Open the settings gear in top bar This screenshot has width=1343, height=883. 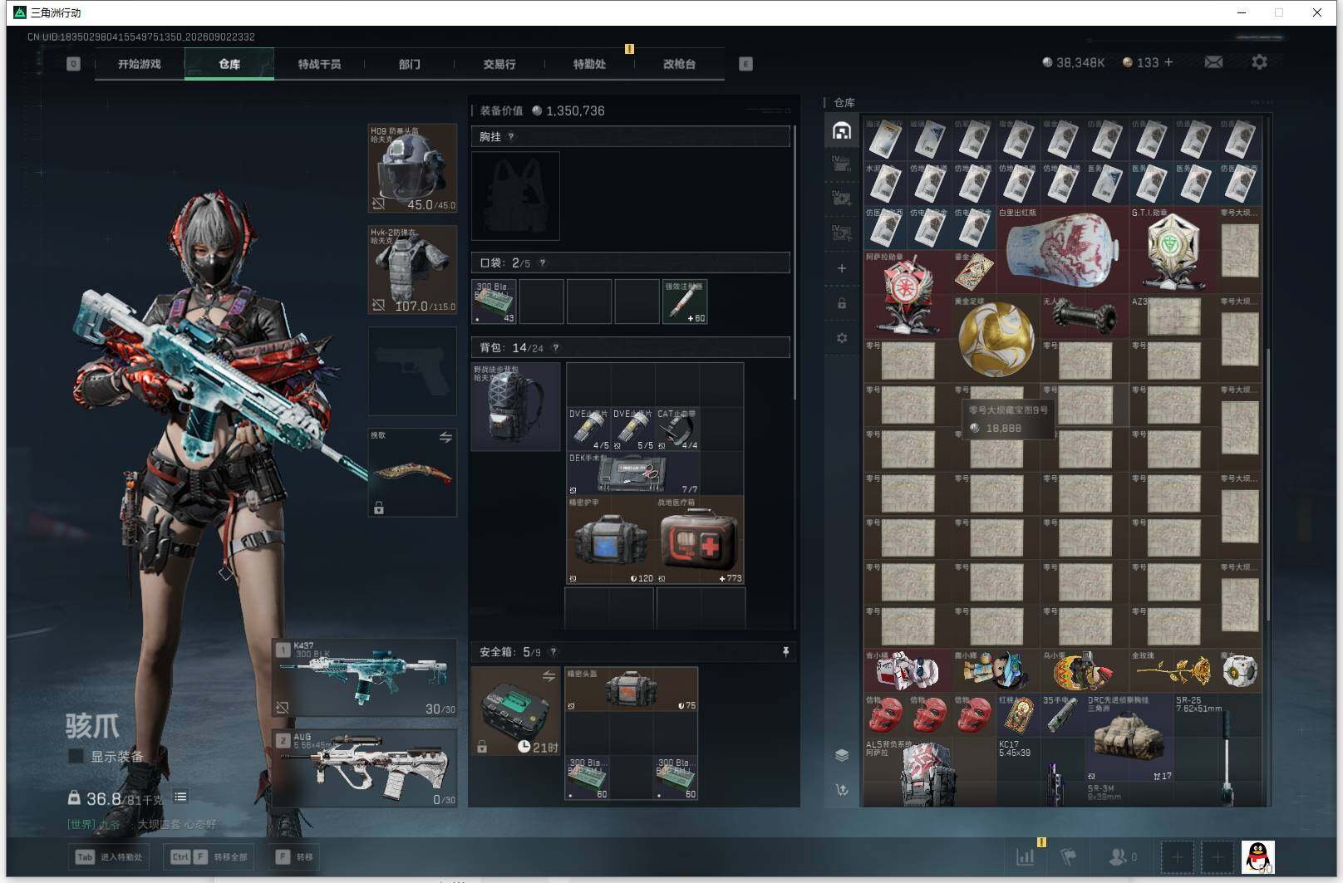point(1259,62)
